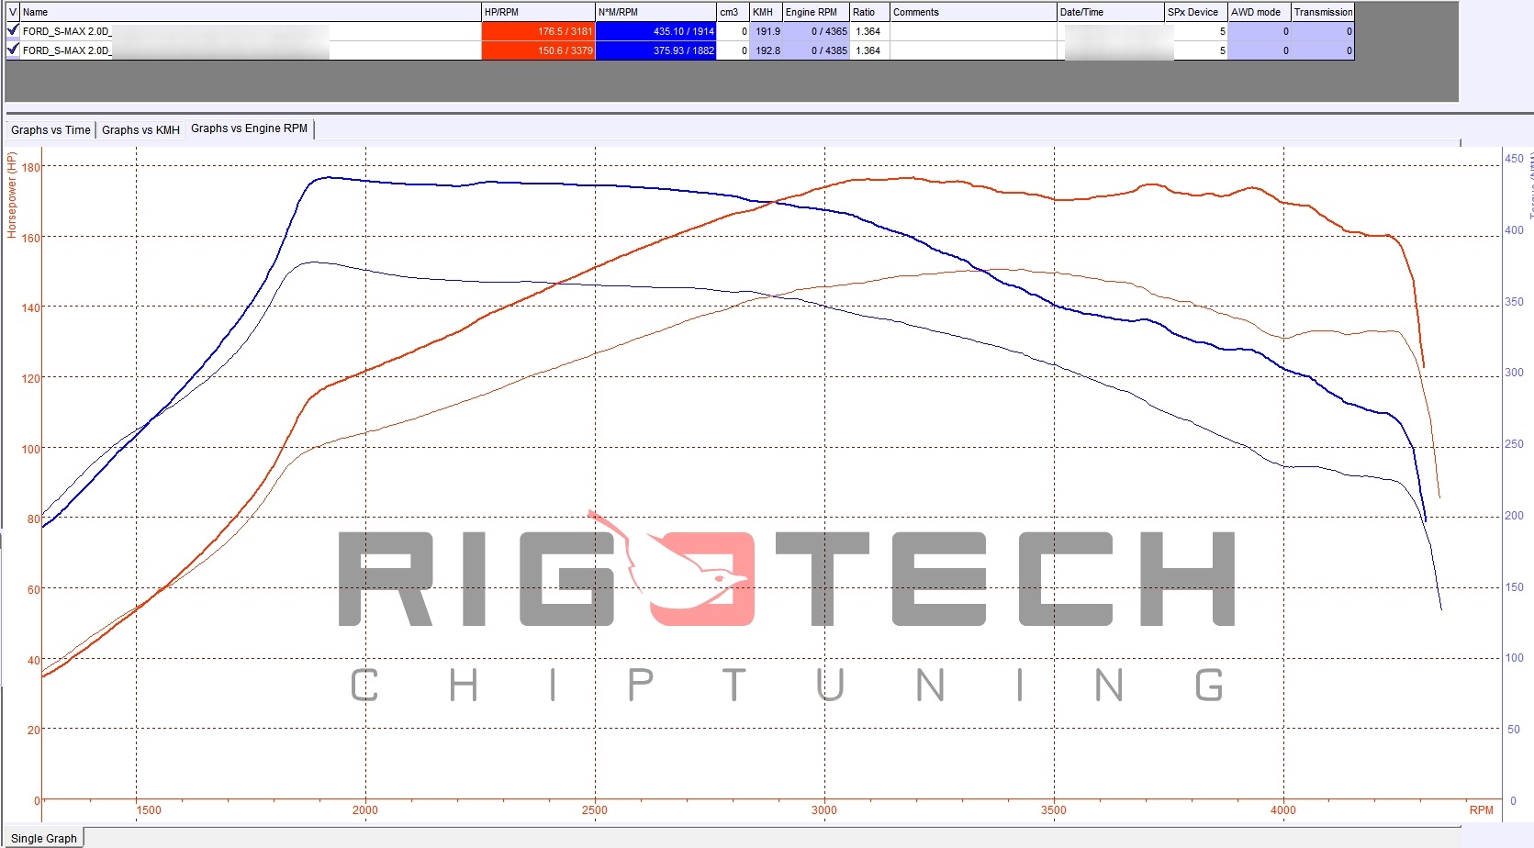Select blue torque cell 375.93 / 1882
The width and height of the screenshot is (1534, 848).
tap(655, 50)
